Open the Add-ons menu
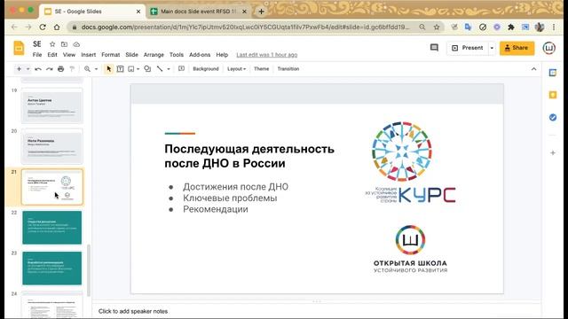 (x=200, y=55)
